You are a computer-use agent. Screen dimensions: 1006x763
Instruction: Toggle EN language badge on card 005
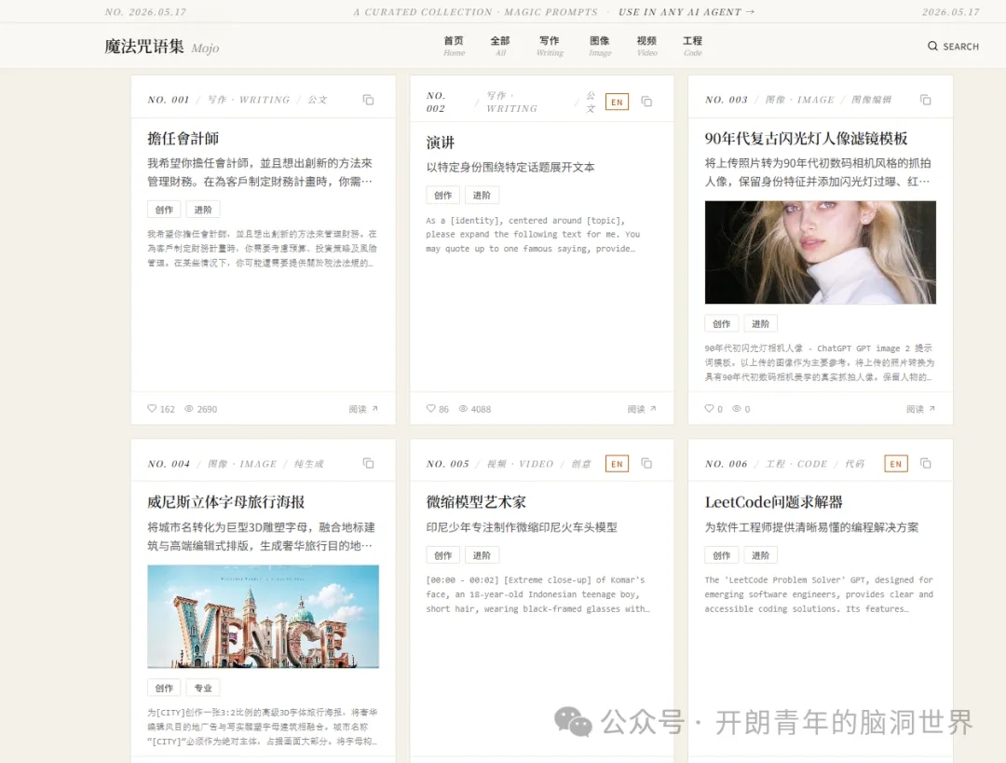(617, 463)
